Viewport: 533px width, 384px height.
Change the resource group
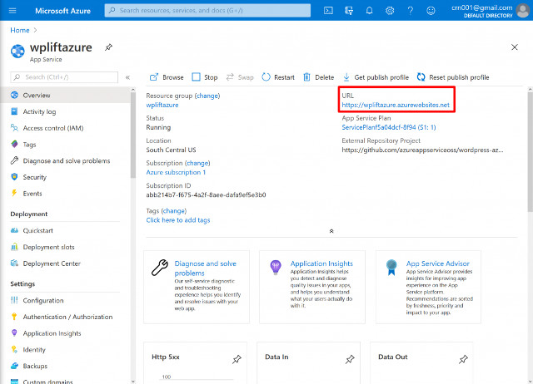(207, 96)
